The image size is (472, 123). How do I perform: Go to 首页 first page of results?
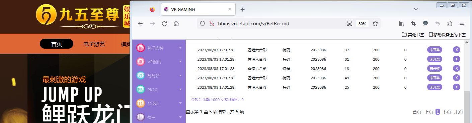(417, 112)
